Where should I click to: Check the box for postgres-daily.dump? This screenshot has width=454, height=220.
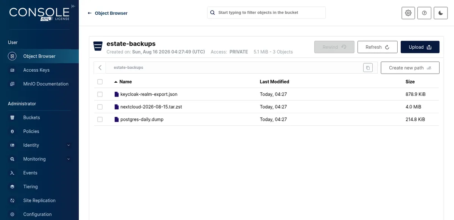click(x=100, y=119)
